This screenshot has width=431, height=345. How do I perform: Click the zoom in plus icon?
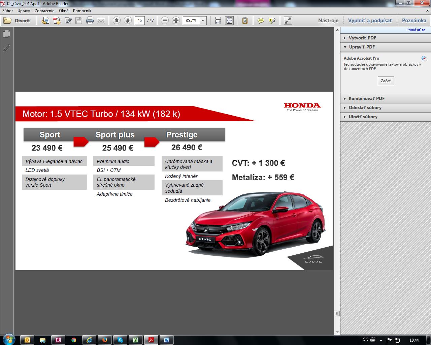pos(176,21)
